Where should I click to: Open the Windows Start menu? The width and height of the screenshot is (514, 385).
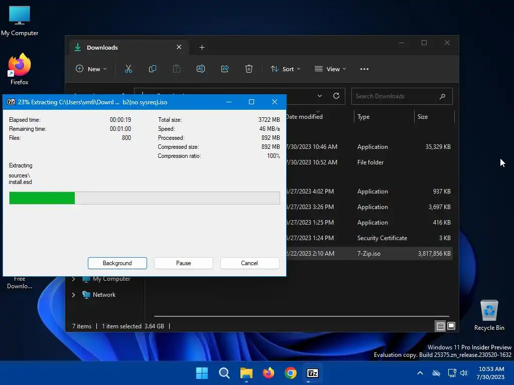coord(202,373)
